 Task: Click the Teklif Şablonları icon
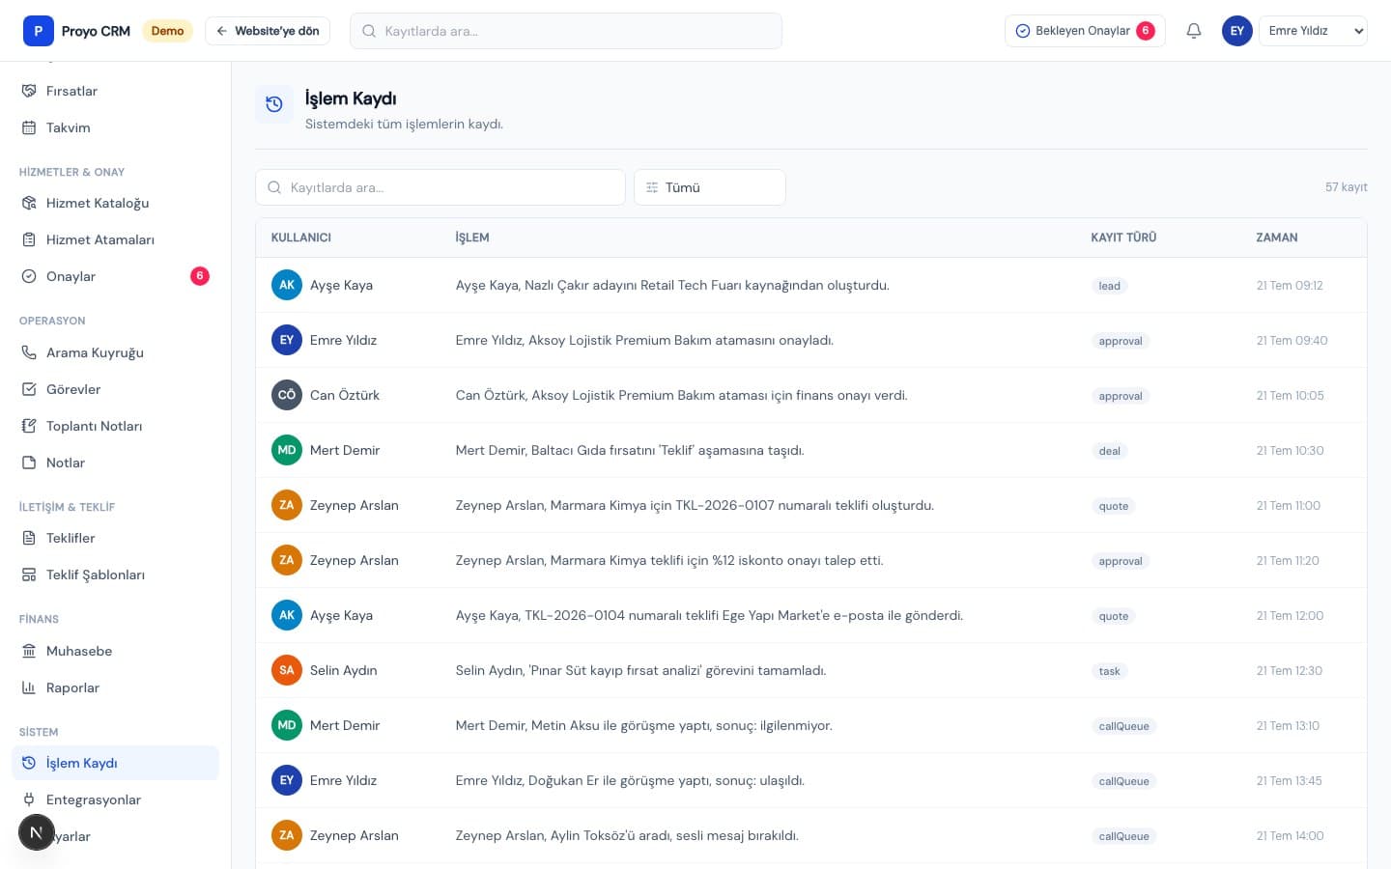point(29,575)
